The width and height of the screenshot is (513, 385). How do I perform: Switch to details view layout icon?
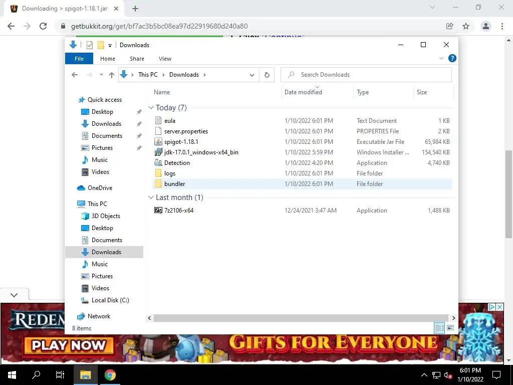(x=439, y=328)
